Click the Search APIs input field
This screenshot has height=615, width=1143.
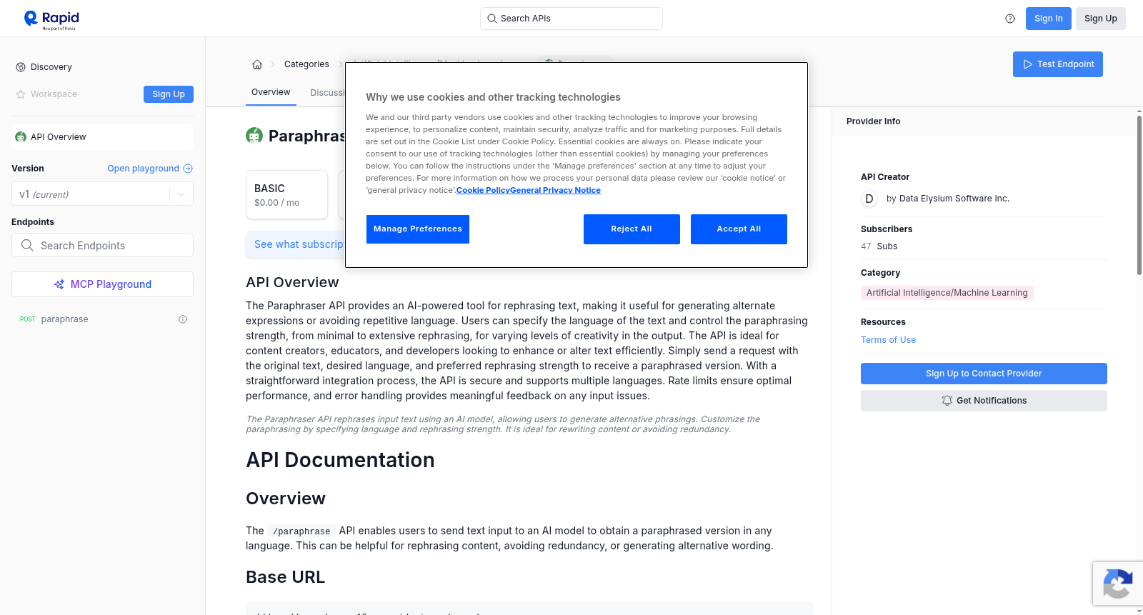pos(571,19)
